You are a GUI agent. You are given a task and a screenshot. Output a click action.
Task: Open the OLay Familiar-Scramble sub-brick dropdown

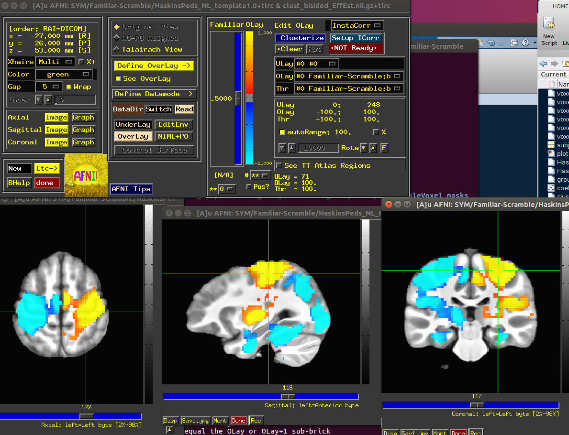pos(349,76)
